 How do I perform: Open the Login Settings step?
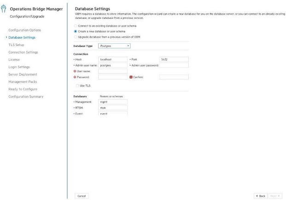(19, 67)
